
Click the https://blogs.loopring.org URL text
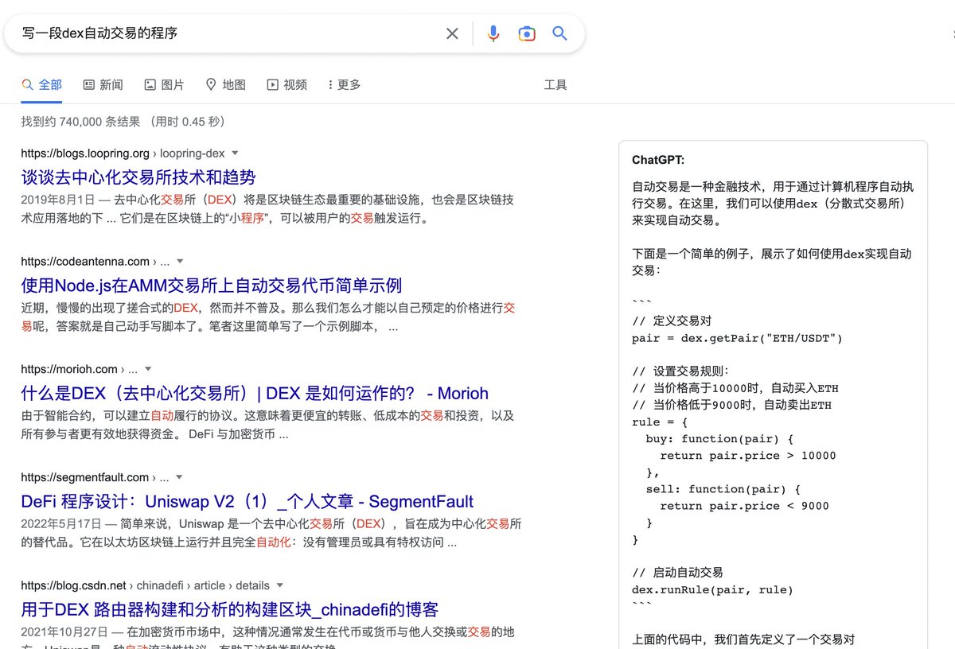pyautogui.click(x=85, y=153)
